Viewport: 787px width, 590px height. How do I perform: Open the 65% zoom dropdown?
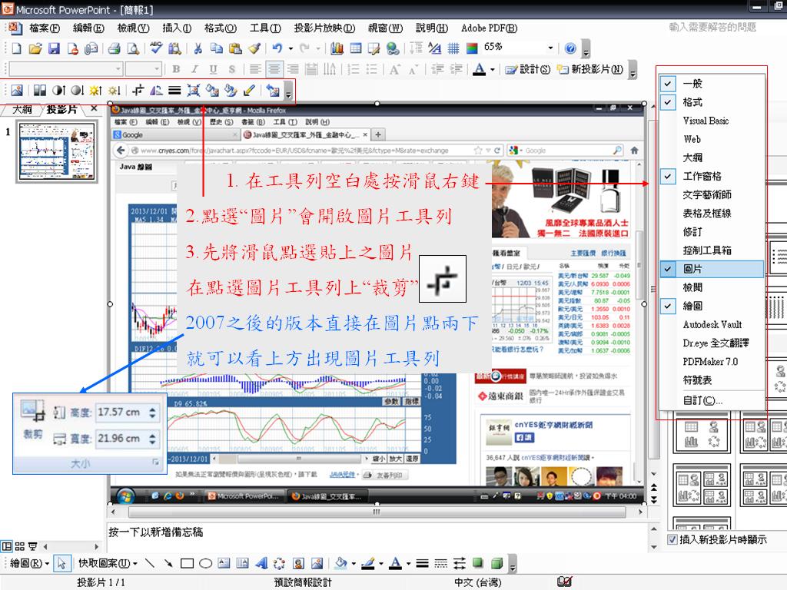(550, 48)
